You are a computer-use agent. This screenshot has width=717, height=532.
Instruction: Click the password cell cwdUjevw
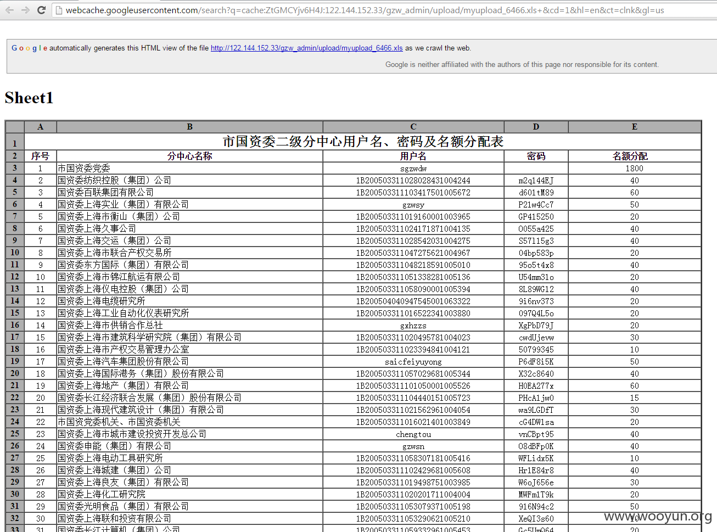point(536,337)
